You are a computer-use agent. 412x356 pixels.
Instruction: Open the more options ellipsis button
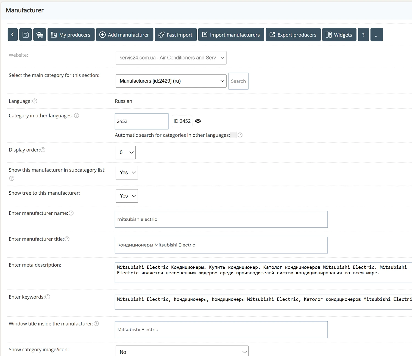coord(377,35)
